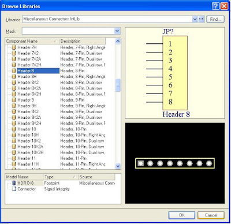Confirm with the OK button
The height and width of the screenshot is (224, 231).
(x=182, y=215)
